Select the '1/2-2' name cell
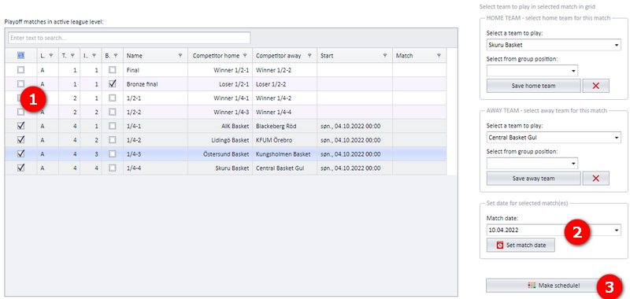 click(155, 112)
